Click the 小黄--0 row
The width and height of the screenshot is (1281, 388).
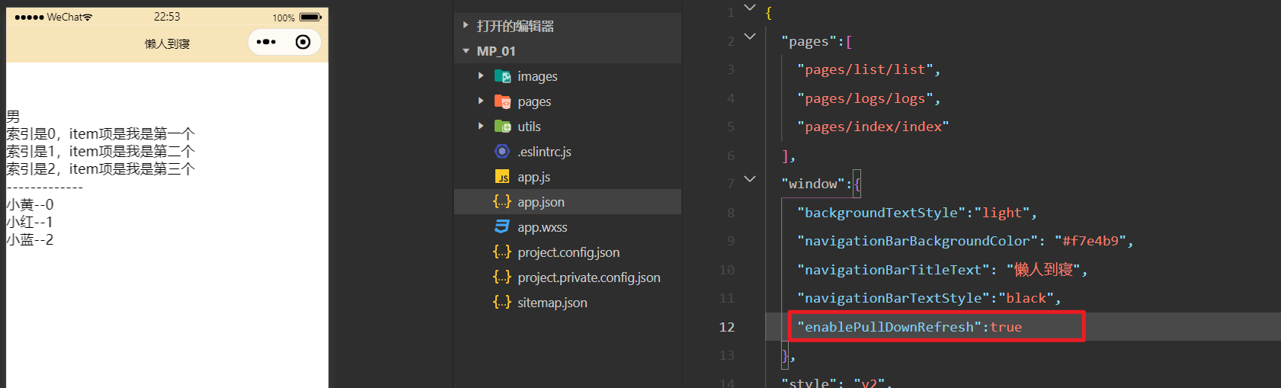coord(30,204)
